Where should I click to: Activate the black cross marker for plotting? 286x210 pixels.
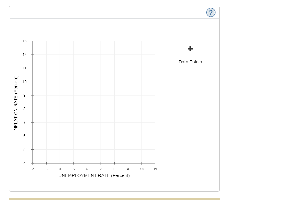point(190,49)
